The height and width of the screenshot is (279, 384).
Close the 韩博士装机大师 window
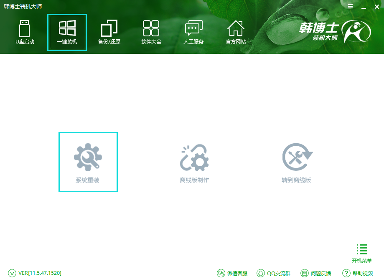click(x=377, y=7)
